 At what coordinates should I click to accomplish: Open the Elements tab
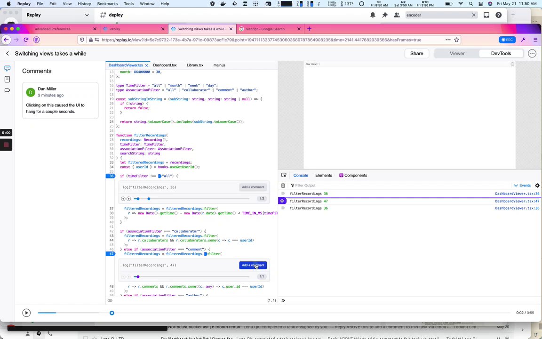(x=324, y=175)
